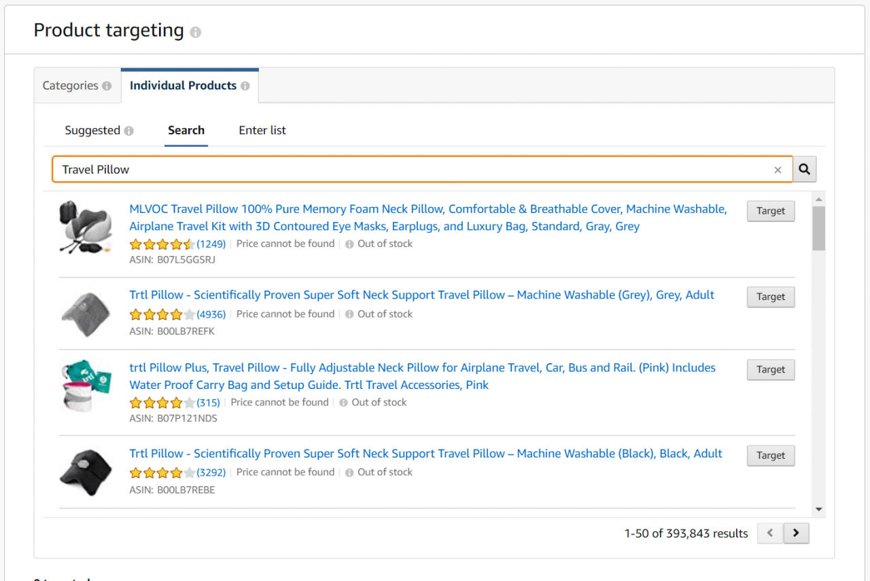Select the Individual Products tab
Viewport: 870px width, 581px height.
coord(190,86)
